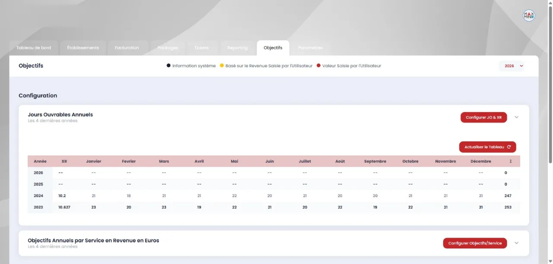
Task: Click the Objectifs Annuels par Service title
Action: coord(93,240)
